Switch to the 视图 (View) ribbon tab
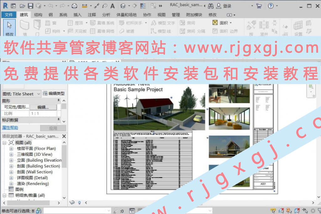Screen dimensions: 321x214 161,15
